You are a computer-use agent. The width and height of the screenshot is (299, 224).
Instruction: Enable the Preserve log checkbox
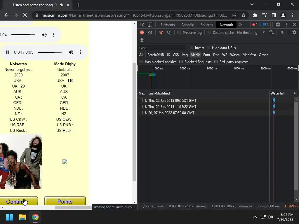click(179, 33)
